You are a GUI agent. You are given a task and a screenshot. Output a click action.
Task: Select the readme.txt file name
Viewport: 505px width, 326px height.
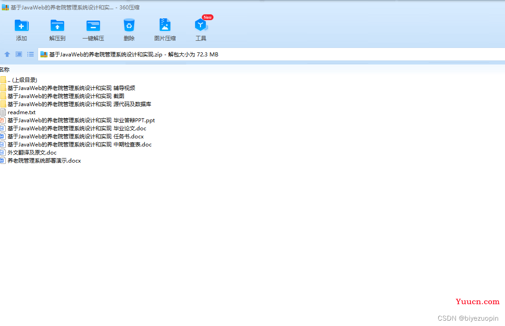[x=22, y=112]
